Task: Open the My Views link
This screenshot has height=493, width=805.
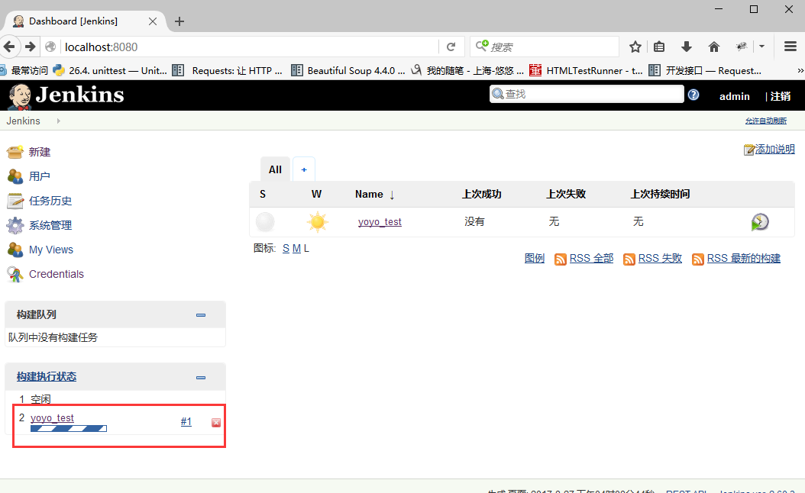Action: click(51, 250)
